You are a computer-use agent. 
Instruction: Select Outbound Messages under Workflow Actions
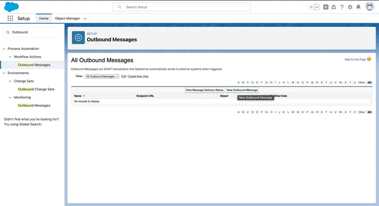[34, 65]
